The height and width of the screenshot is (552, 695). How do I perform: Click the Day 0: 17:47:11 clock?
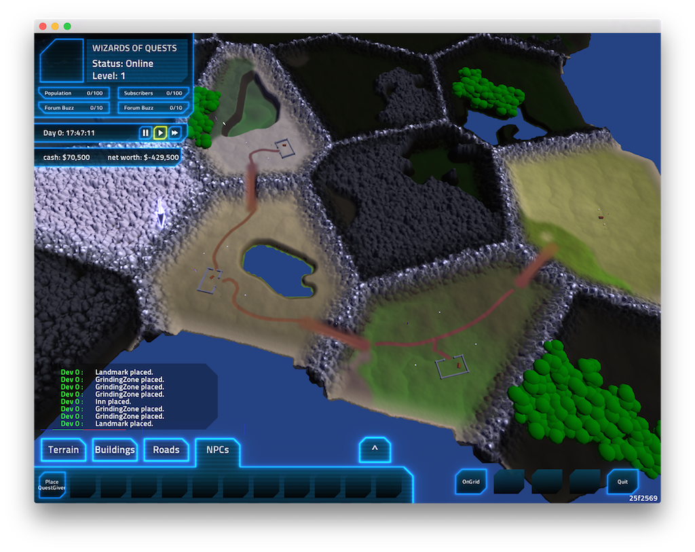[x=69, y=133]
